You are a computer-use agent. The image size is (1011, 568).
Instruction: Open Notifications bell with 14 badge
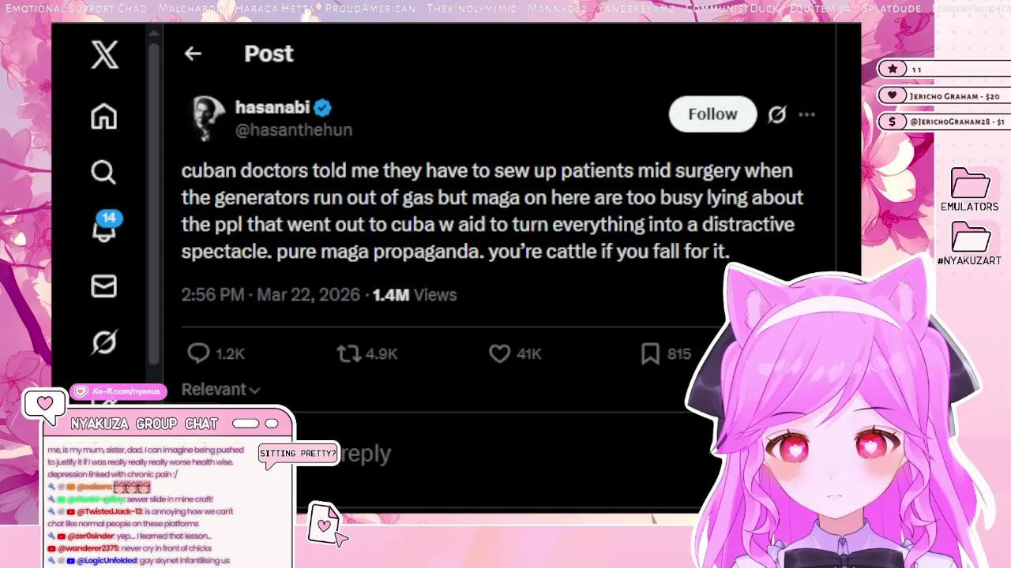point(105,226)
